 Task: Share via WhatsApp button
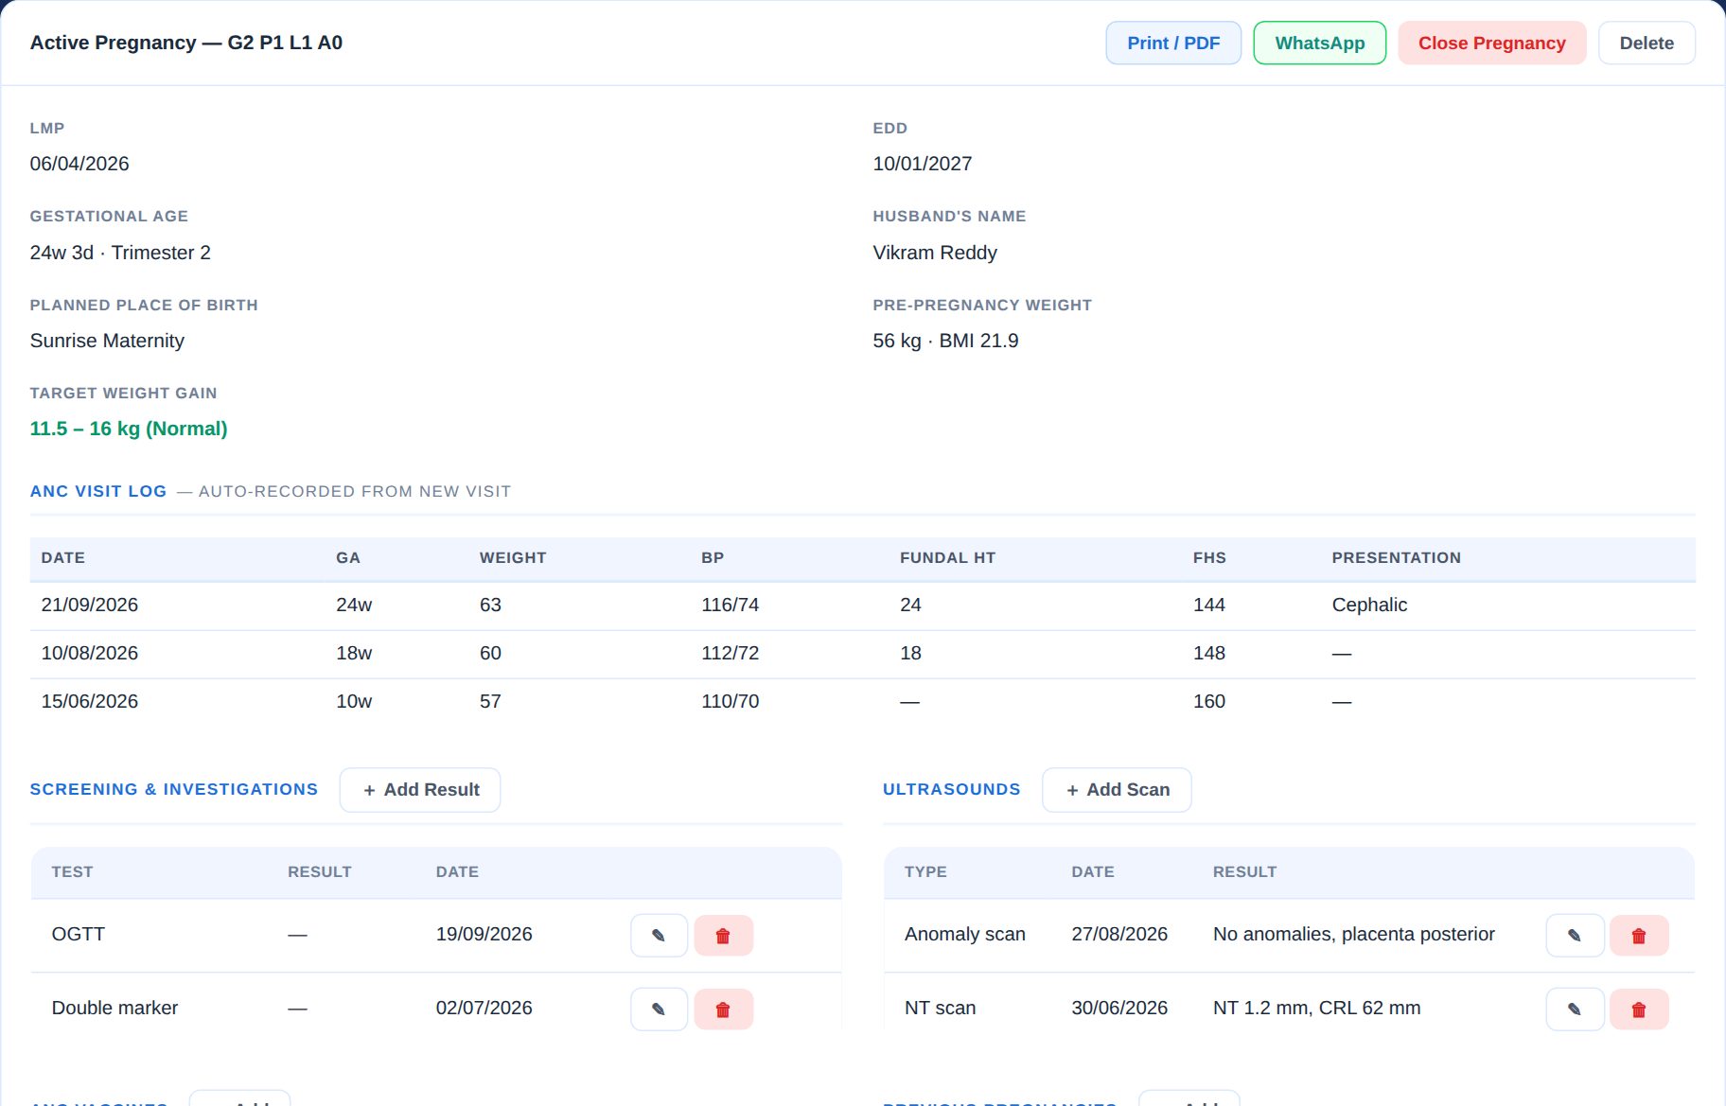click(1319, 43)
